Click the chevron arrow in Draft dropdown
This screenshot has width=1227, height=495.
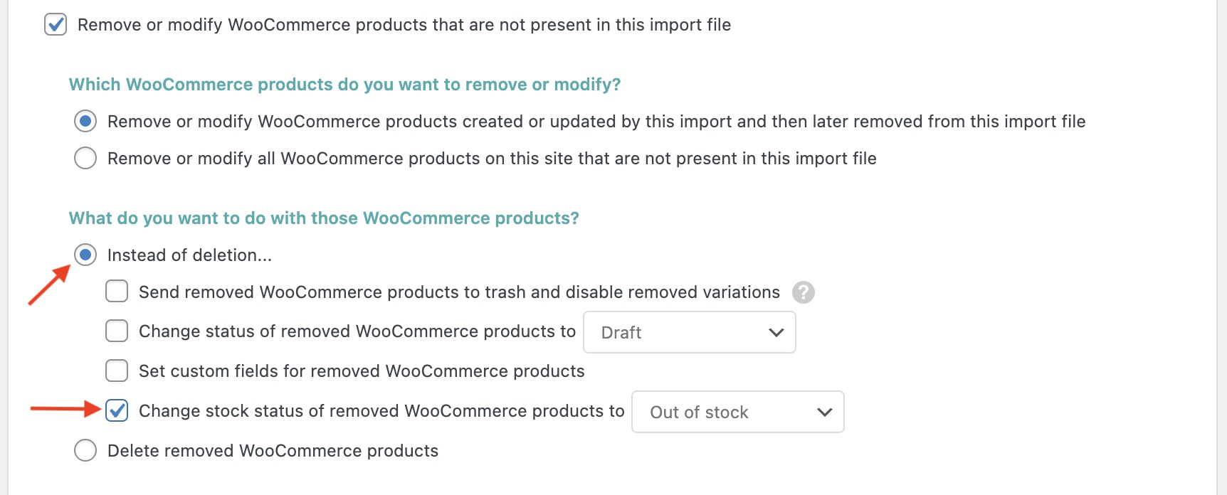click(776, 332)
